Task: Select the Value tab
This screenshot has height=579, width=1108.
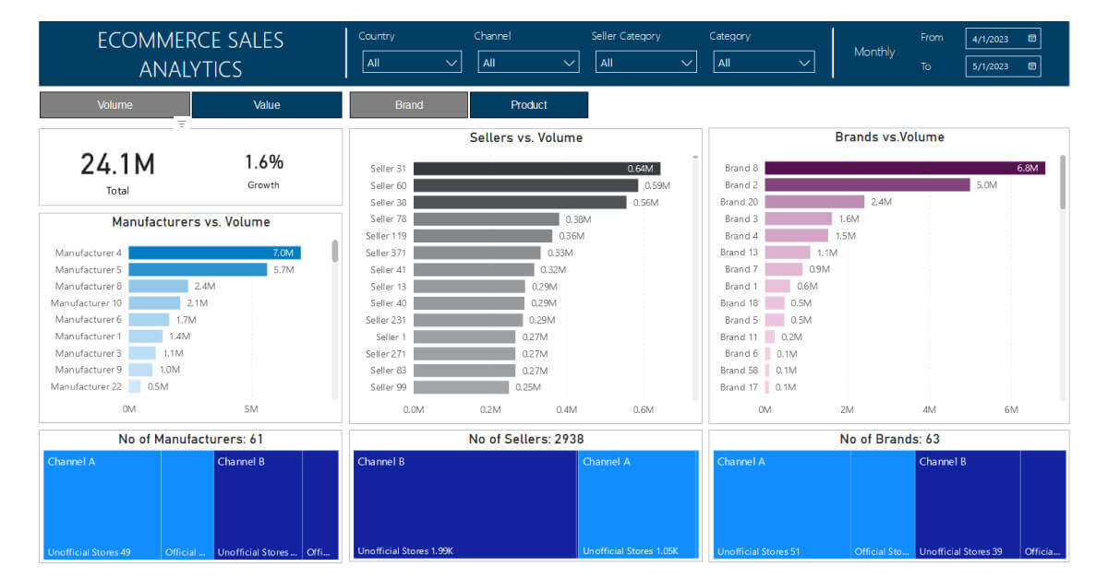Action: point(267,104)
